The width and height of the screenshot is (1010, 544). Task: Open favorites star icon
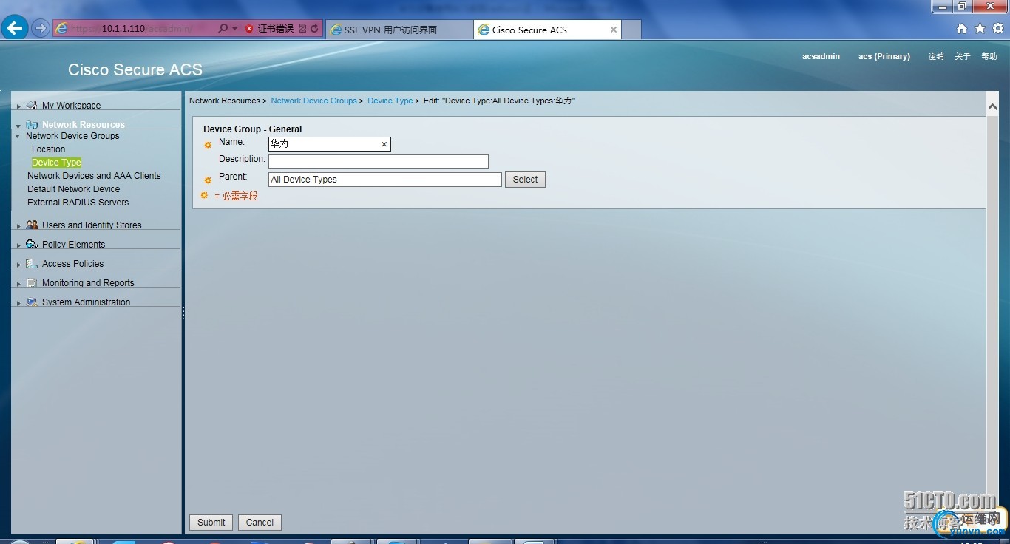point(980,29)
